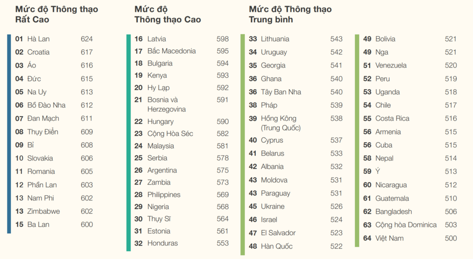
Task: Click the green bar left of Bolivia's column
Action: (x=357, y=140)
